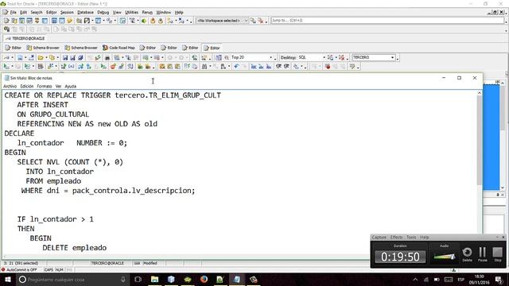Open Task View from the taskbar

coord(138,280)
